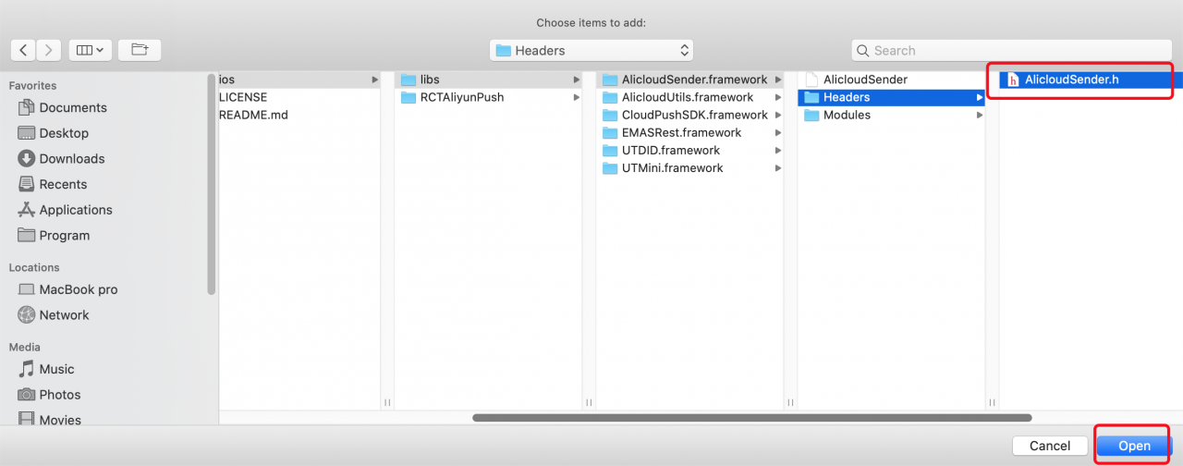
Task: Select AlicloudSender.framework folder
Action: [690, 80]
